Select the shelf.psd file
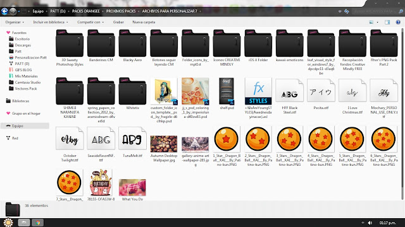This screenshot has height=227, width=405. [x=227, y=91]
